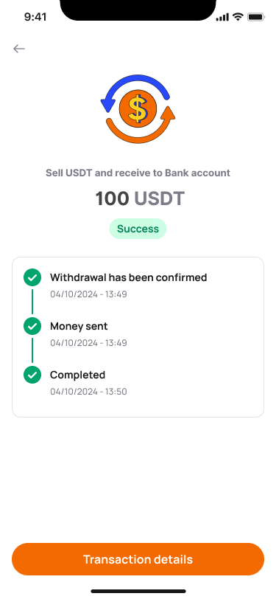The width and height of the screenshot is (276, 599).
Task: Tap the green check beside Money sent
Action: (32, 326)
